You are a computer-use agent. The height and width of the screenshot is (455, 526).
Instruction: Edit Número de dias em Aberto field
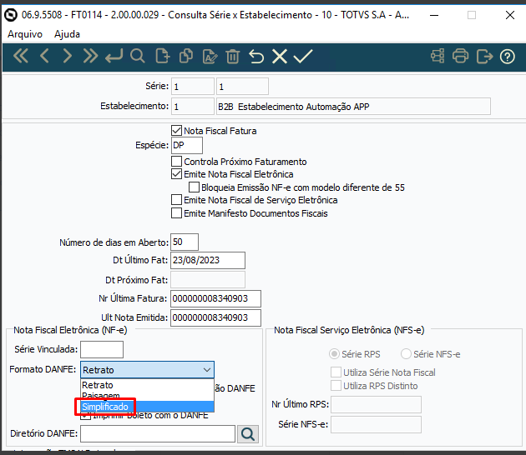coord(185,242)
